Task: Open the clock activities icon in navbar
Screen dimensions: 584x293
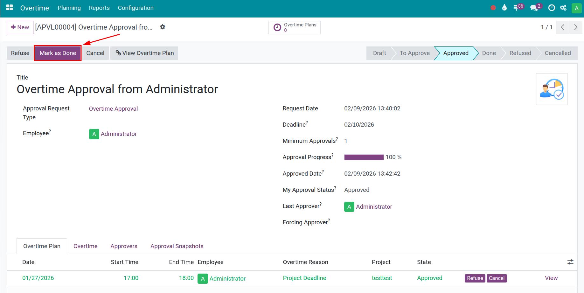Action: pyautogui.click(x=552, y=8)
